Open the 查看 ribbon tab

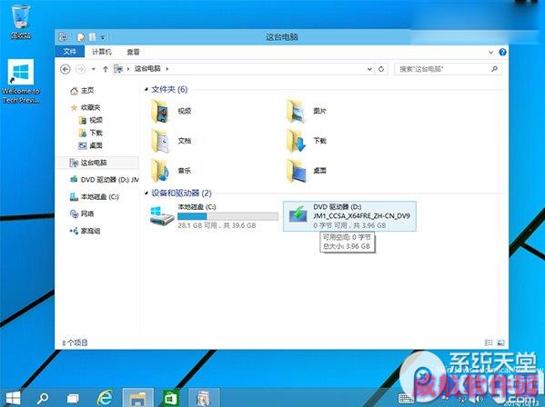[x=133, y=52]
